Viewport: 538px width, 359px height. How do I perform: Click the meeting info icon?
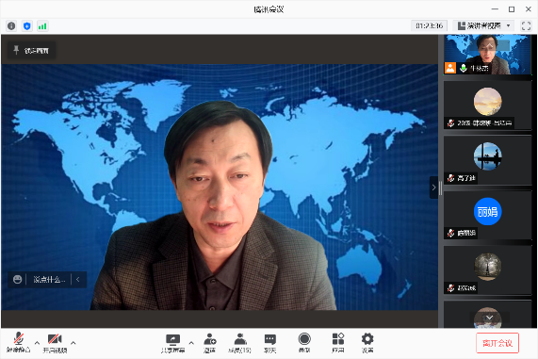11,26
